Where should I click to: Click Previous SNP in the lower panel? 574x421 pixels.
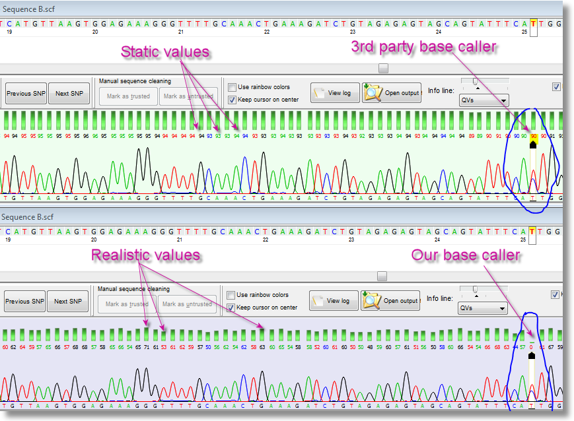pyautogui.click(x=24, y=302)
